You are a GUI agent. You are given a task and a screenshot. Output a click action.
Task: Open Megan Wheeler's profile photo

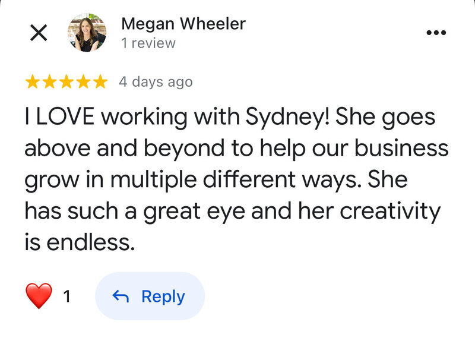(87, 33)
